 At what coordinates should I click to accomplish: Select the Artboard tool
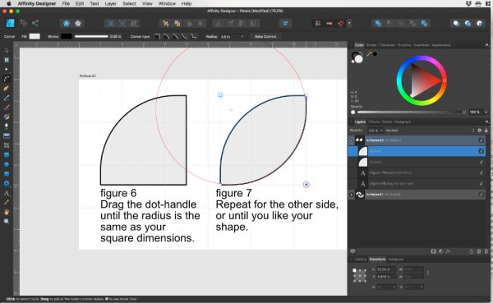[7, 60]
